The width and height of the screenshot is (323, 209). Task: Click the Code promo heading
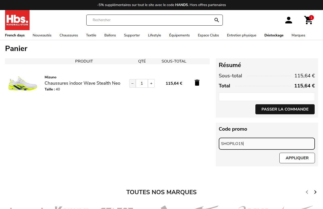233,129
